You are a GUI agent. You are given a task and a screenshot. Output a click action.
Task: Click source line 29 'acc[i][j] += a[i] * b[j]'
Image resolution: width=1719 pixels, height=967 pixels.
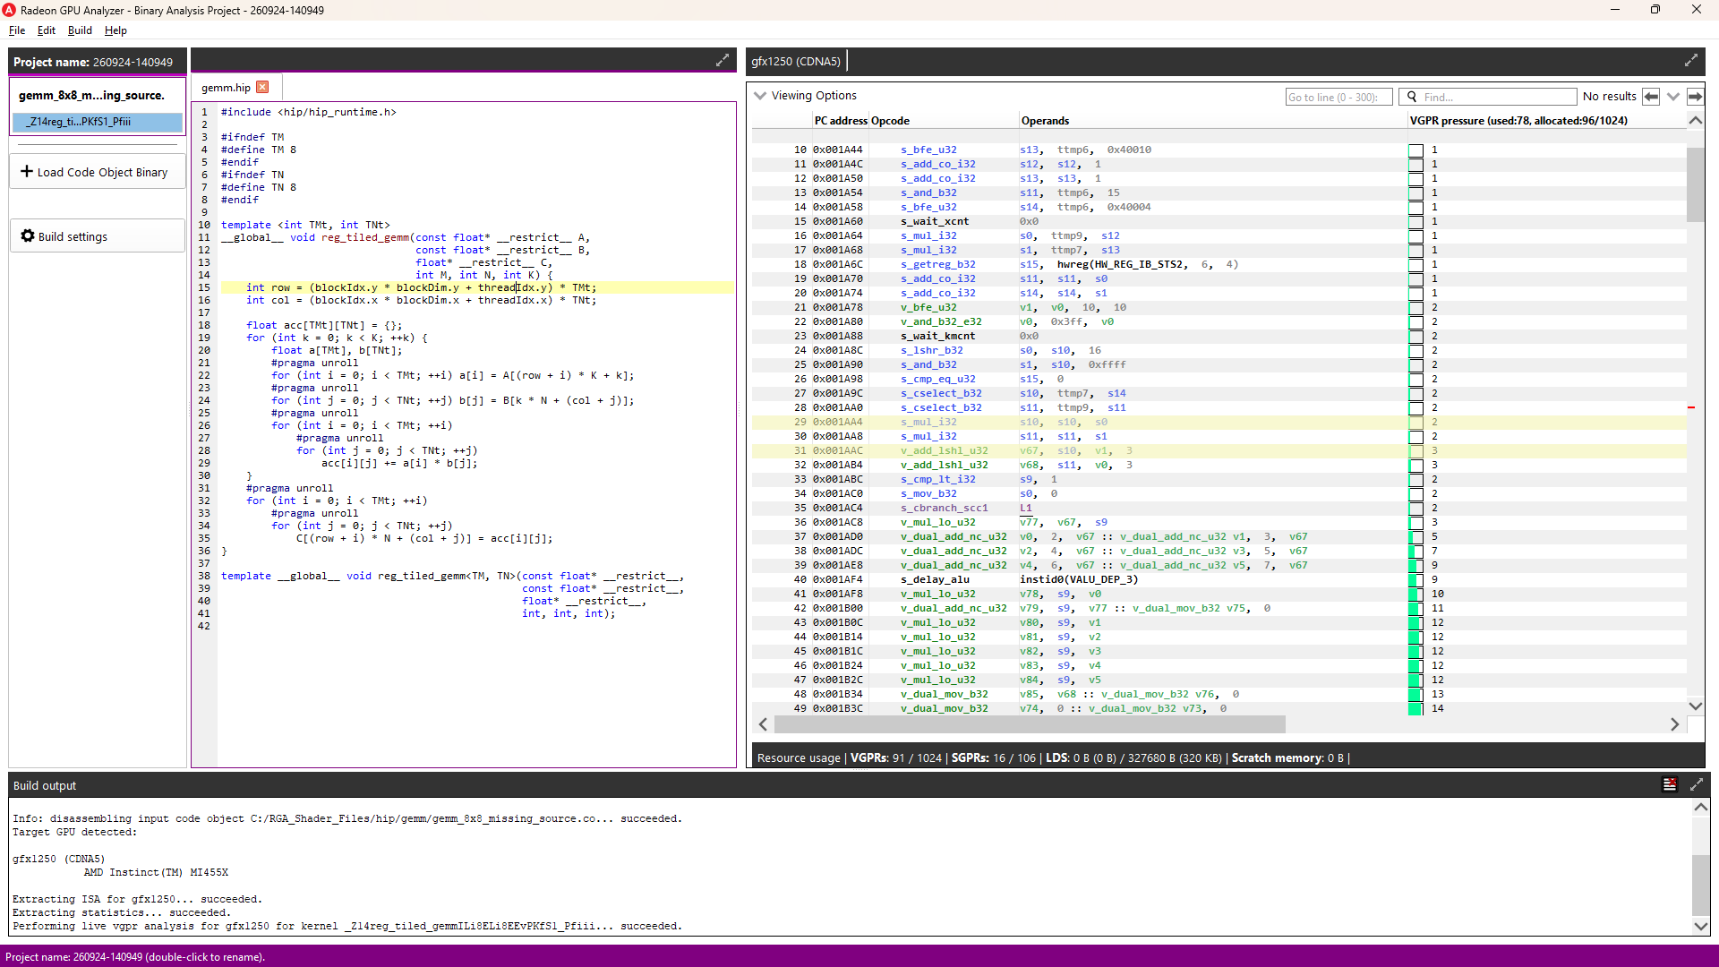pyautogui.click(x=399, y=463)
